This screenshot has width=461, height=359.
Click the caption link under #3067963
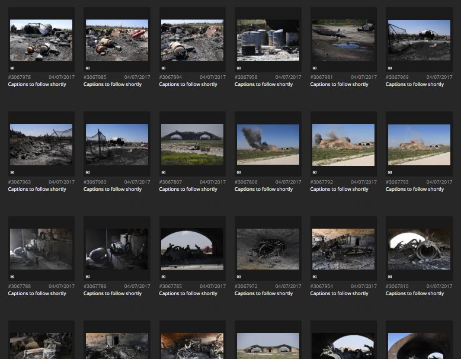pos(37,189)
